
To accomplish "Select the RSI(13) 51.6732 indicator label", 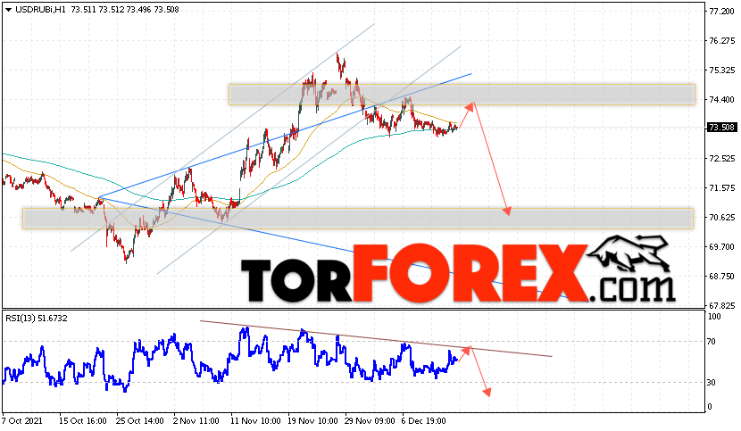I will 37,319.
